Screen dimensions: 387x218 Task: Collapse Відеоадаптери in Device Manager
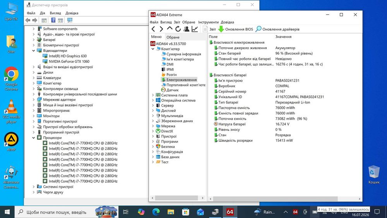34,51
